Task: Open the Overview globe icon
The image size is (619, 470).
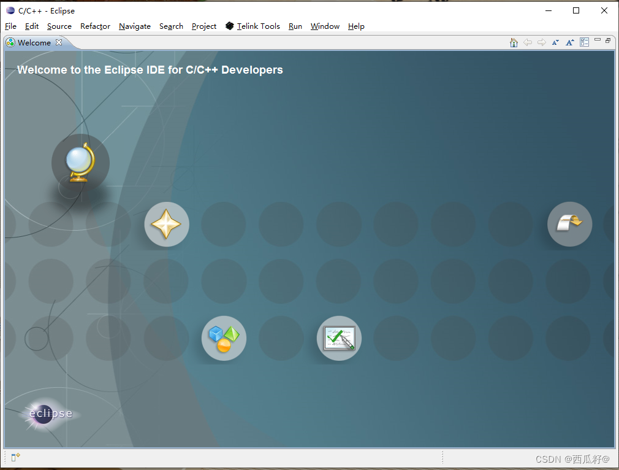Action: [x=80, y=163]
